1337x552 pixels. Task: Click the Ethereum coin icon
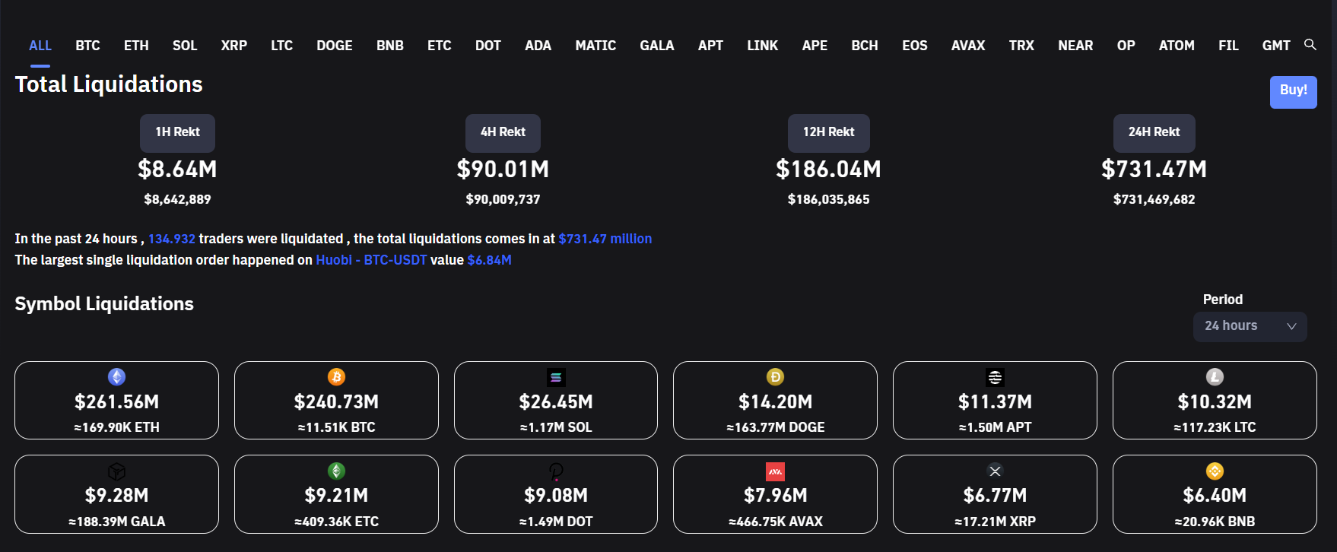click(116, 377)
